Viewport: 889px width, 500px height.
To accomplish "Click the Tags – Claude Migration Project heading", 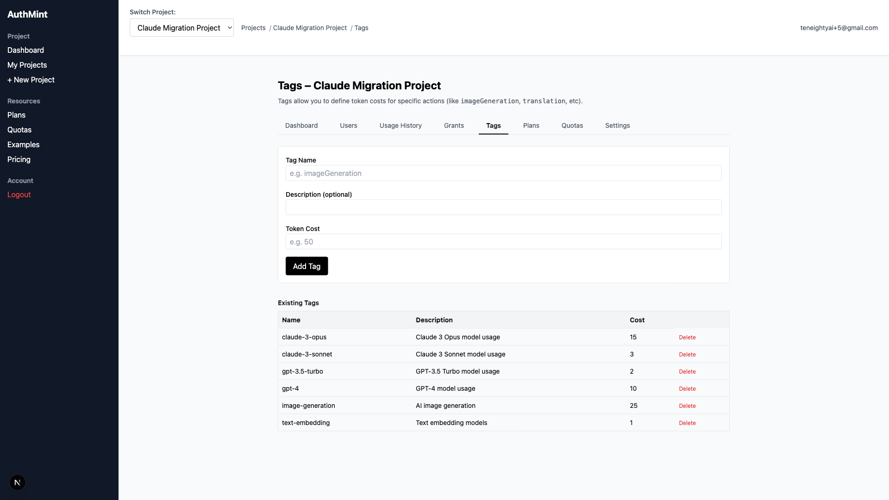I will (359, 86).
